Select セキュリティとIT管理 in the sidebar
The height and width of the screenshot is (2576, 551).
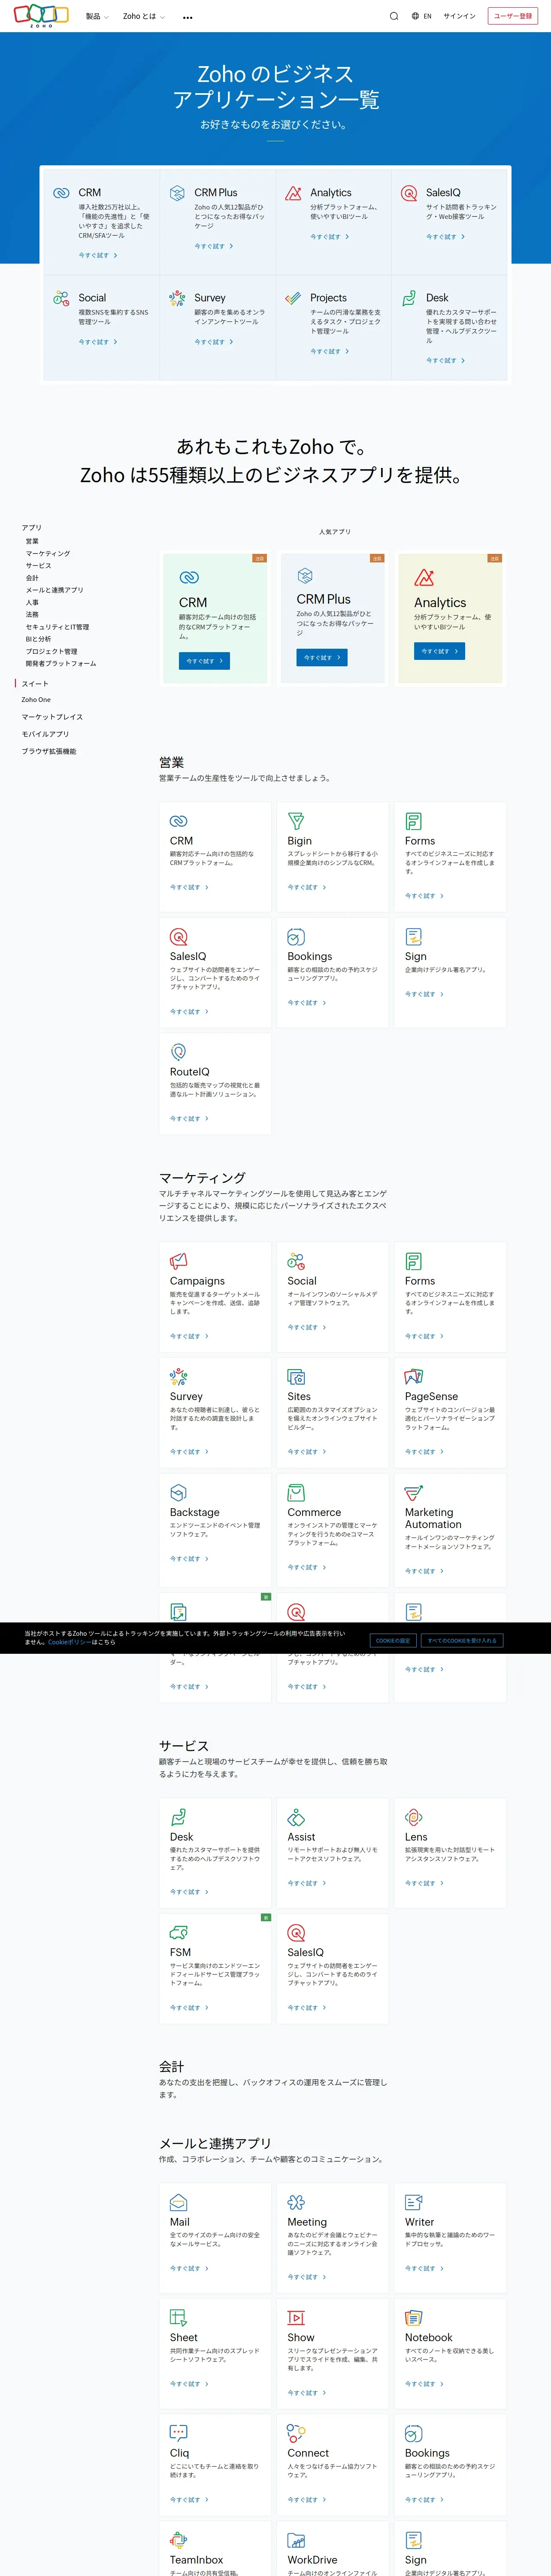(x=57, y=627)
